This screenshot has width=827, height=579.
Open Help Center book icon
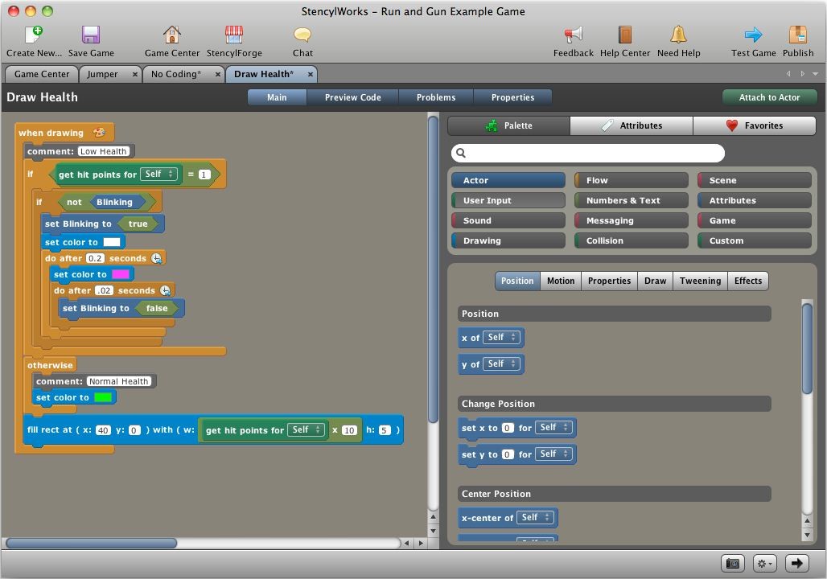click(625, 35)
